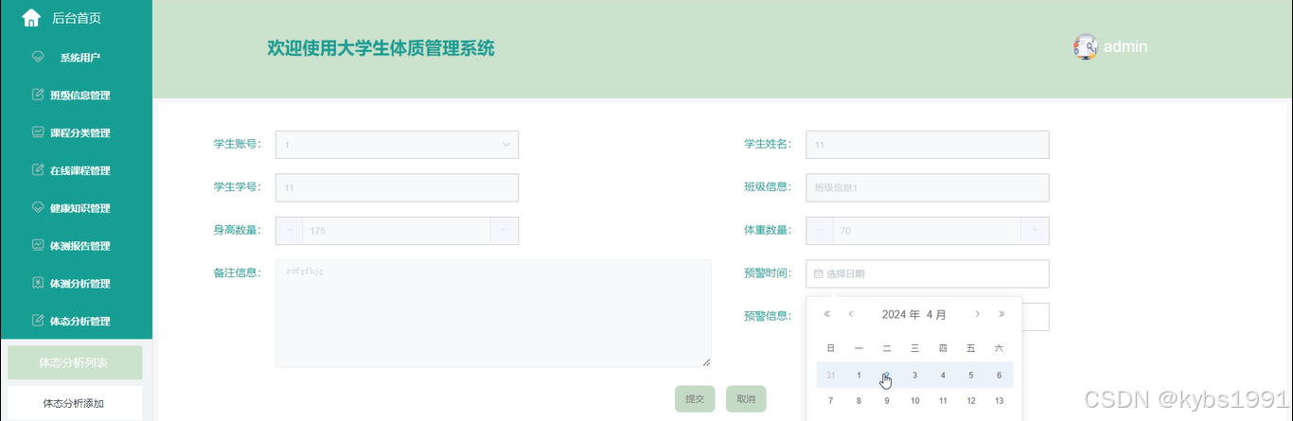Viewport: 1293px width, 421px height.
Task: Select April 8 in the calendar
Action: click(859, 401)
